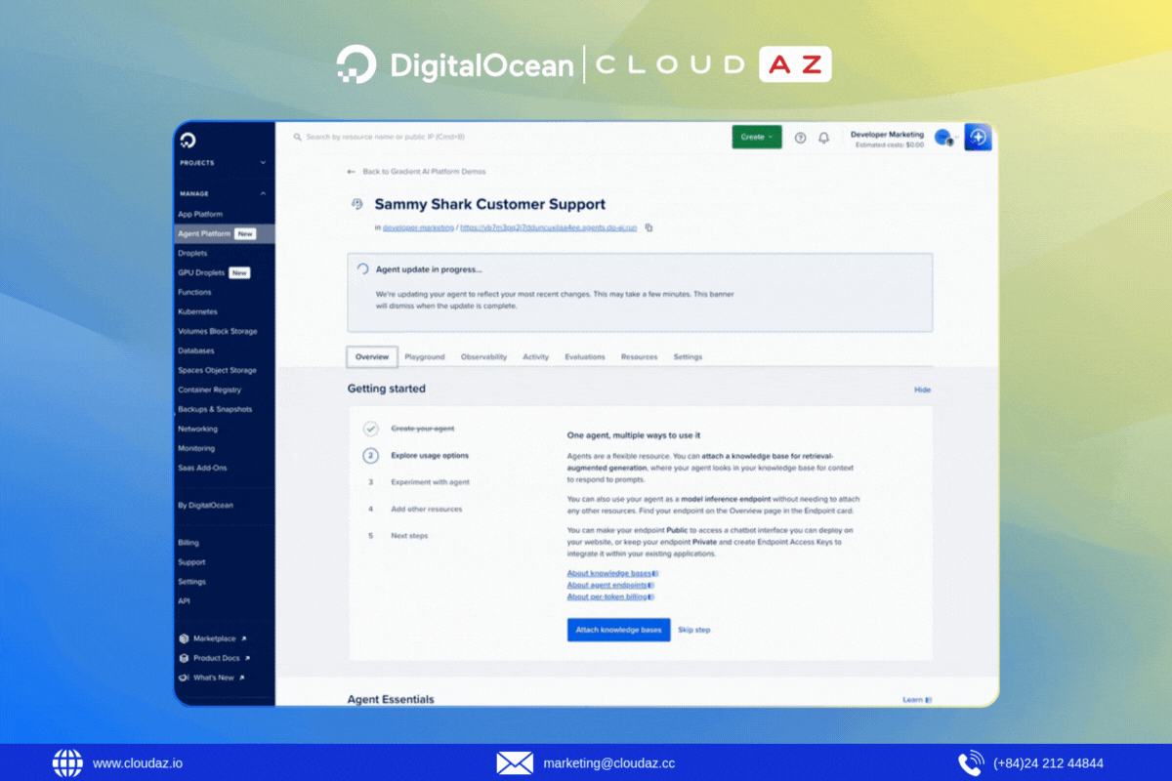Click the external arrow next to What's New
1172x781 pixels.
[241, 678]
